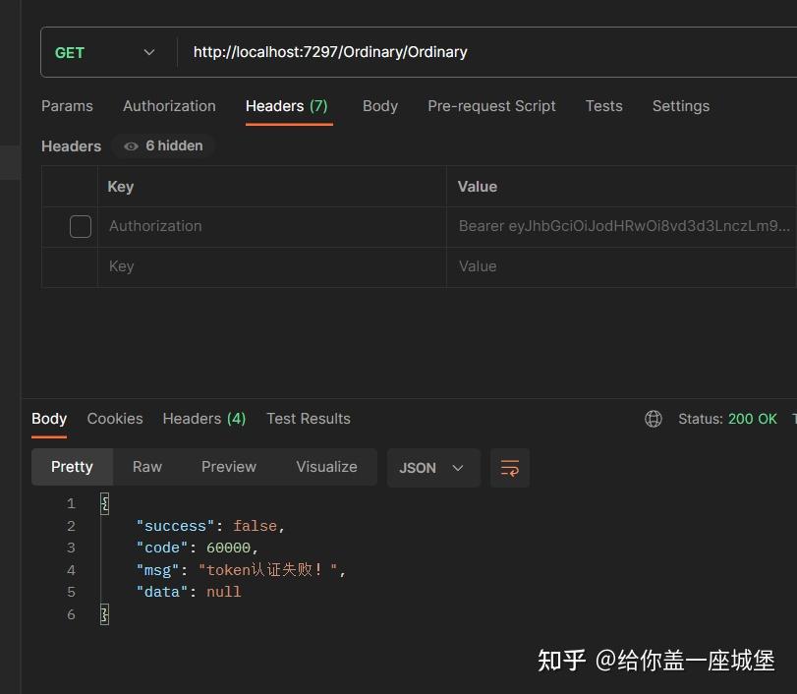This screenshot has width=797, height=694.
Task: Click the network globe icon
Action: click(x=654, y=419)
